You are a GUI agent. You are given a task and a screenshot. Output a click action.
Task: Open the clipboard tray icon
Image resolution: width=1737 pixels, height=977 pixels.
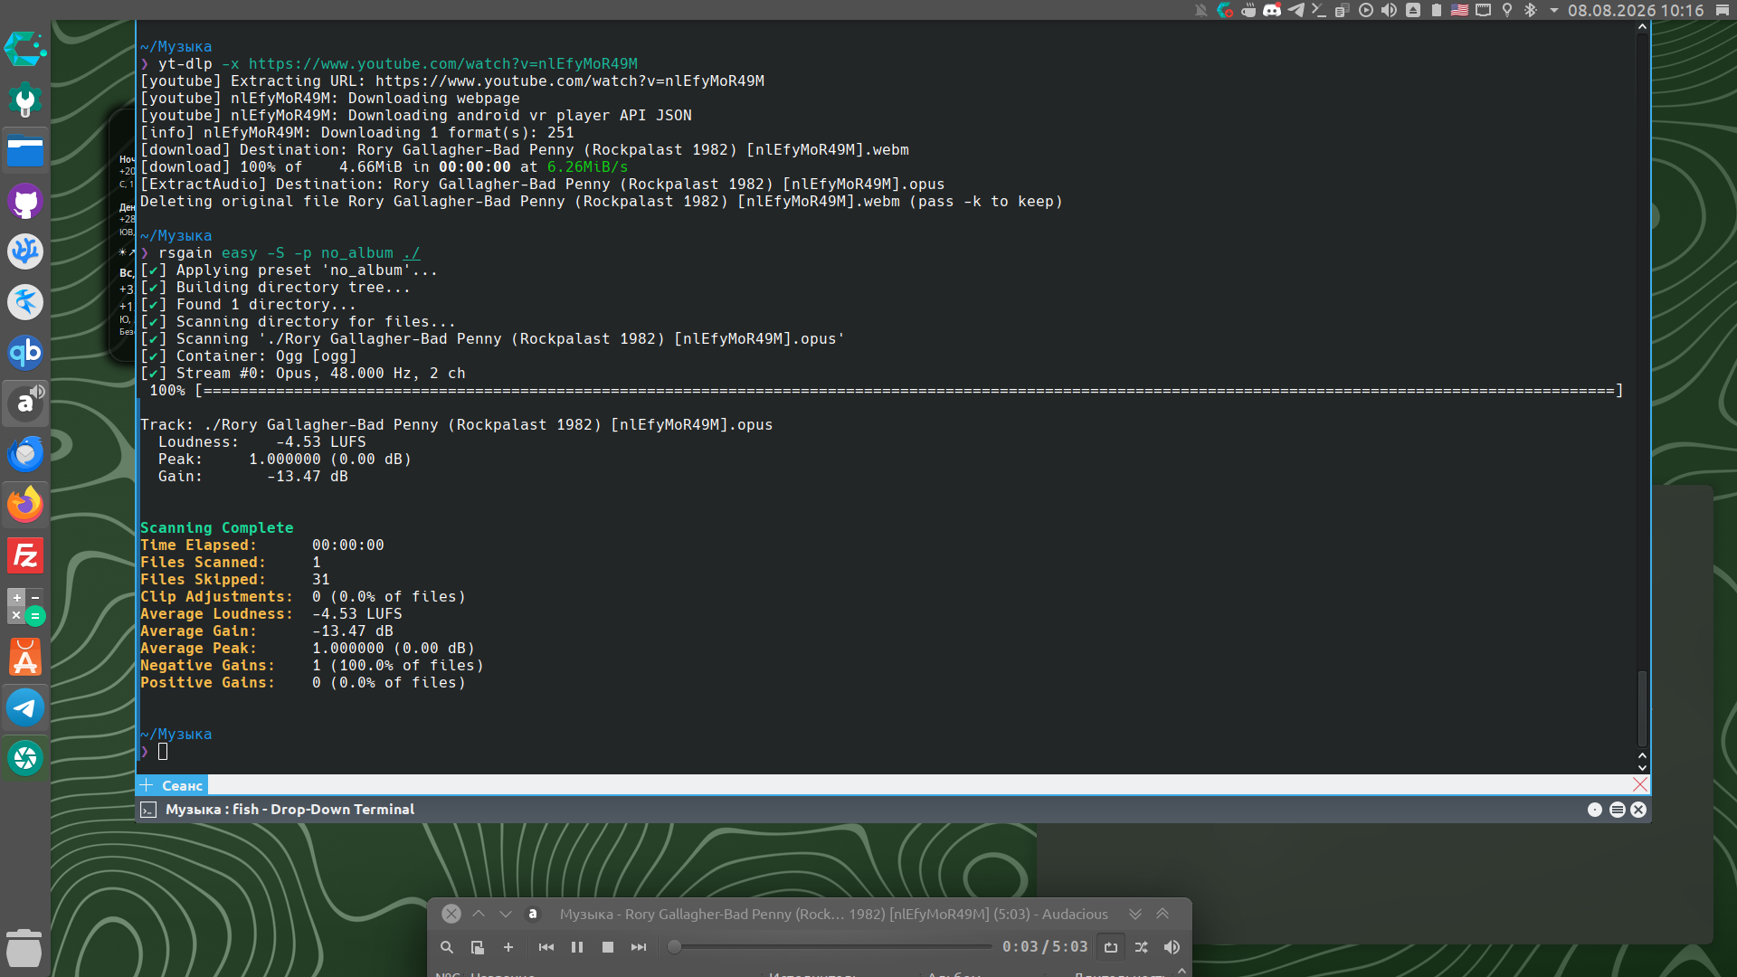pos(1343,10)
